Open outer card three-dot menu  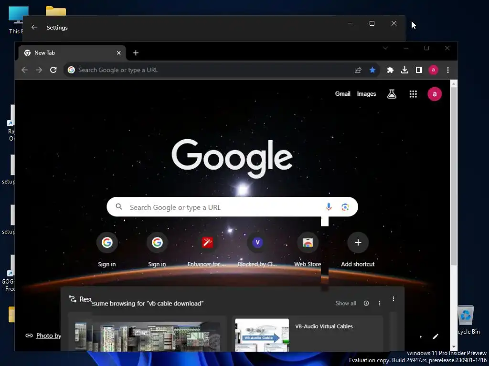tap(393, 299)
